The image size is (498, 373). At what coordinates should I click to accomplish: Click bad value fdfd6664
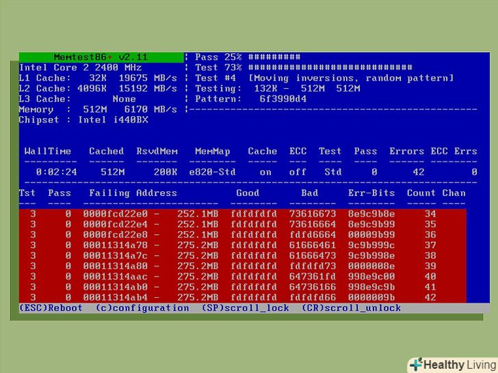point(313,235)
